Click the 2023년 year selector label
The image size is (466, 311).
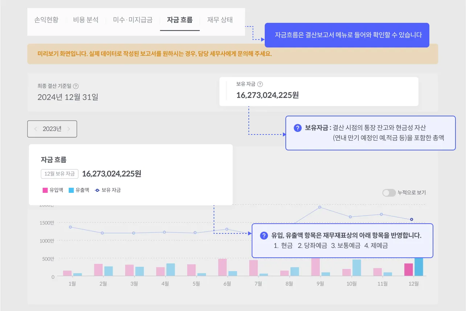click(x=52, y=129)
